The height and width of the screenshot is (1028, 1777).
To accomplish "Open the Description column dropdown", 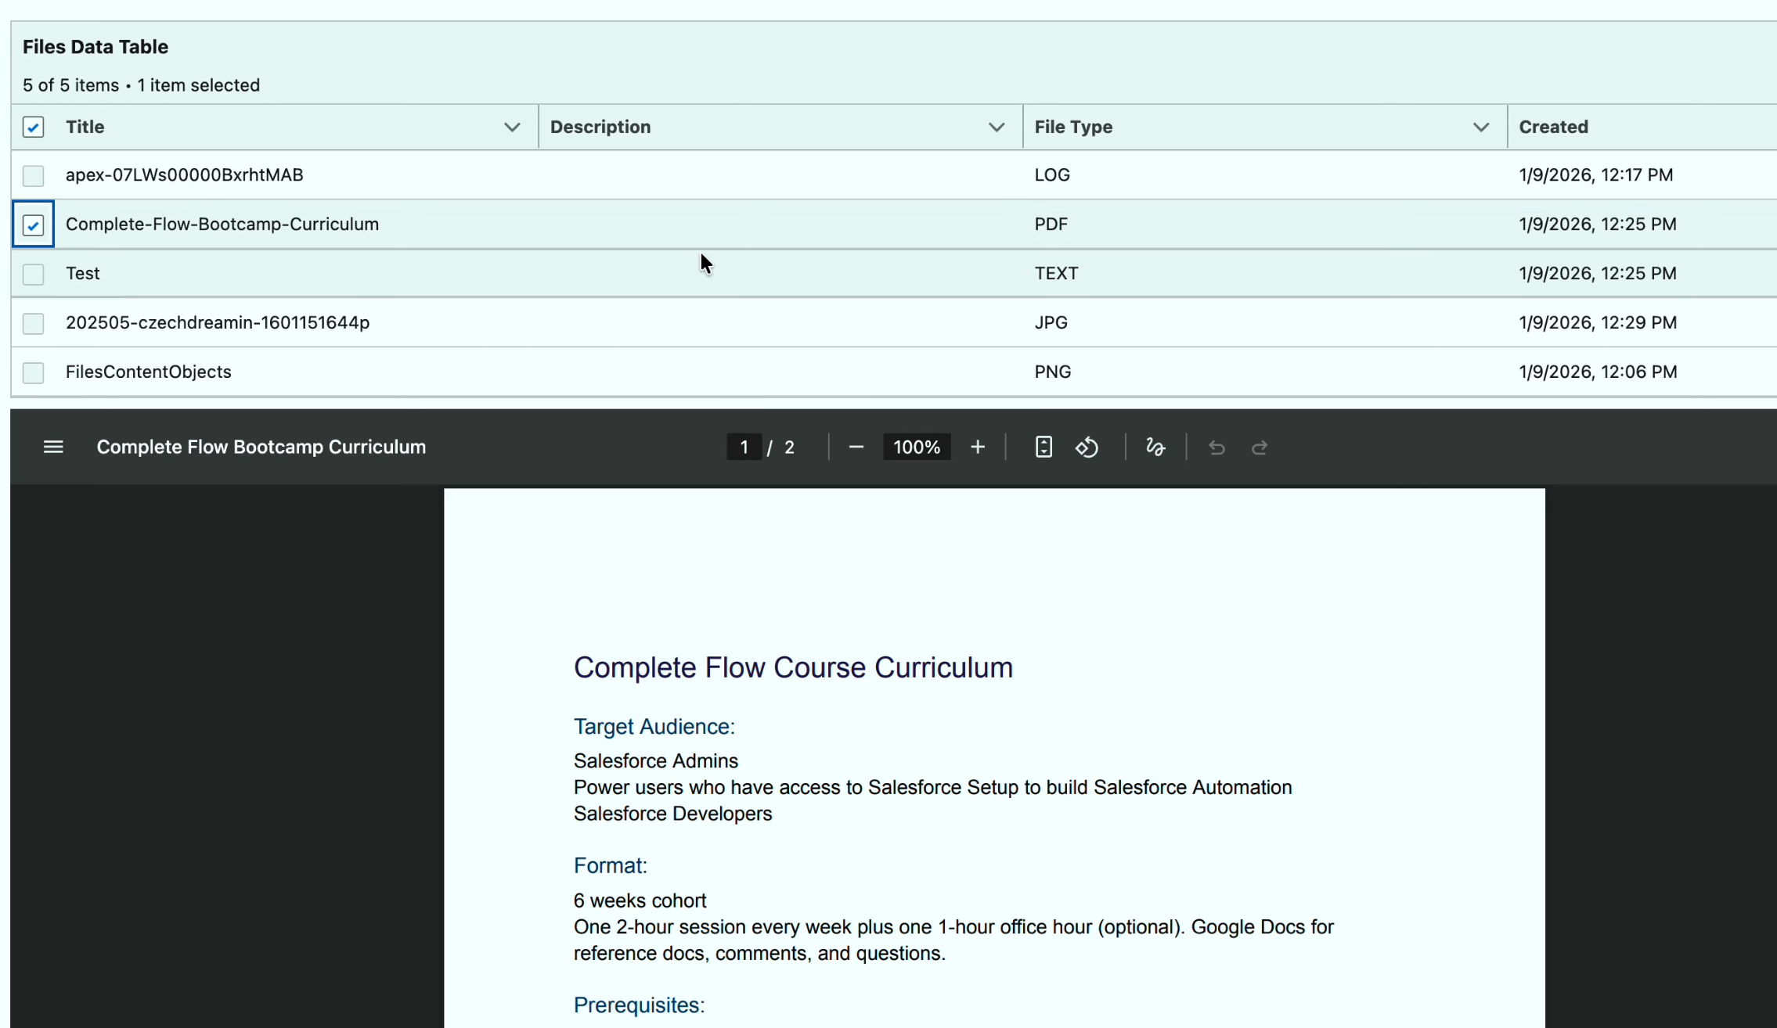I will [995, 126].
